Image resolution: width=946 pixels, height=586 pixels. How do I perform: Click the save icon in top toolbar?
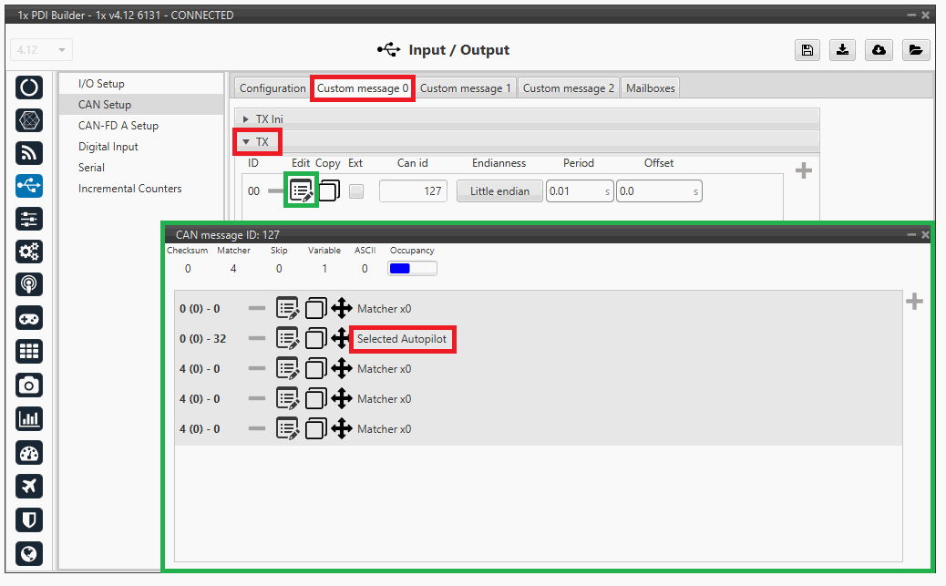point(807,50)
